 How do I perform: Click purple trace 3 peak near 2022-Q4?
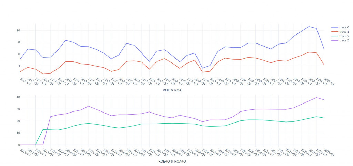pyautogui.click(x=316, y=98)
